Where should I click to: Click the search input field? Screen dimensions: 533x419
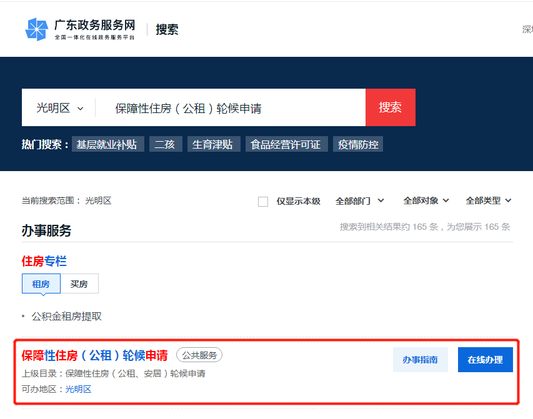point(231,108)
